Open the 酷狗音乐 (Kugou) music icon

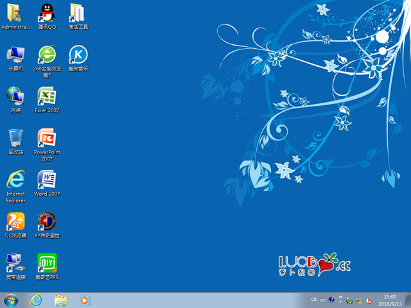click(x=78, y=58)
